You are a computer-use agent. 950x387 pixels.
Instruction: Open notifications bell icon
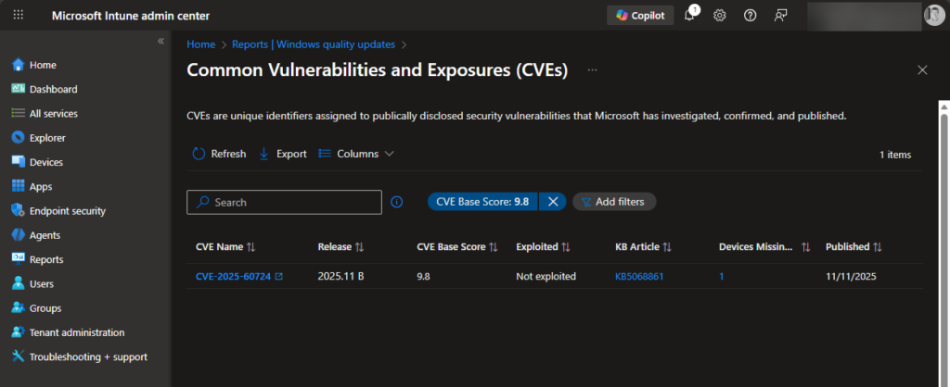689,16
